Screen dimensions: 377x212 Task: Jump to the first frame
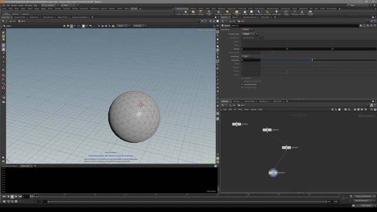(4, 197)
